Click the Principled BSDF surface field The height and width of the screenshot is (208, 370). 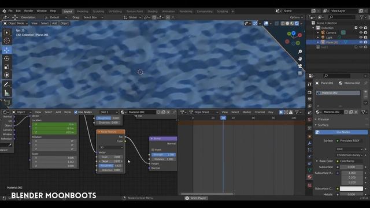[x=349, y=141]
